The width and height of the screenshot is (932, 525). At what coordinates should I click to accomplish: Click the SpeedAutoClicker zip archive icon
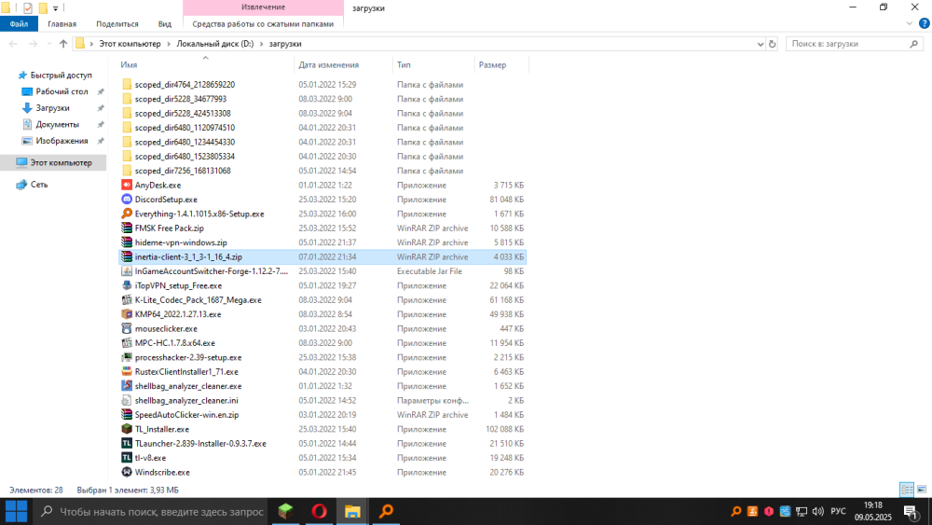pyautogui.click(x=127, y=414)
